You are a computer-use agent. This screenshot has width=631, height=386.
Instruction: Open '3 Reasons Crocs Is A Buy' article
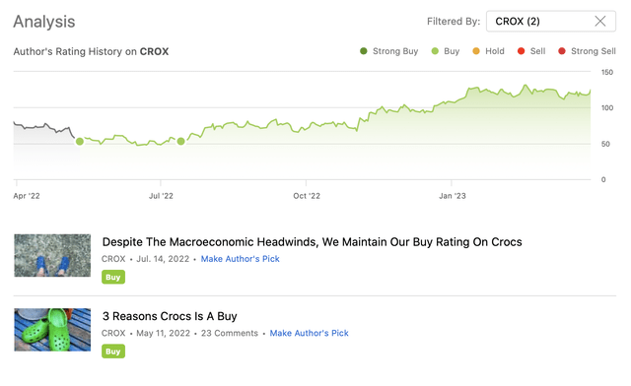pyautogui.click(x=170, y=316)
